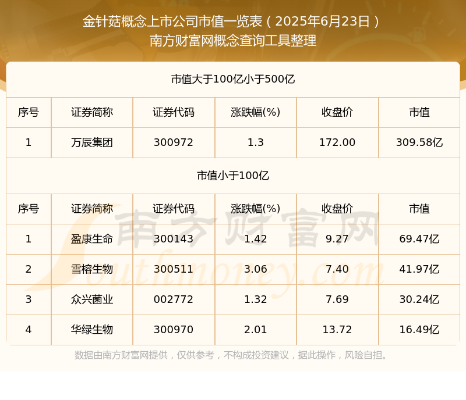Click market value 69.47亿
Image resolution: width=466 pixels, height=400 pixels.
coord(419,239)
